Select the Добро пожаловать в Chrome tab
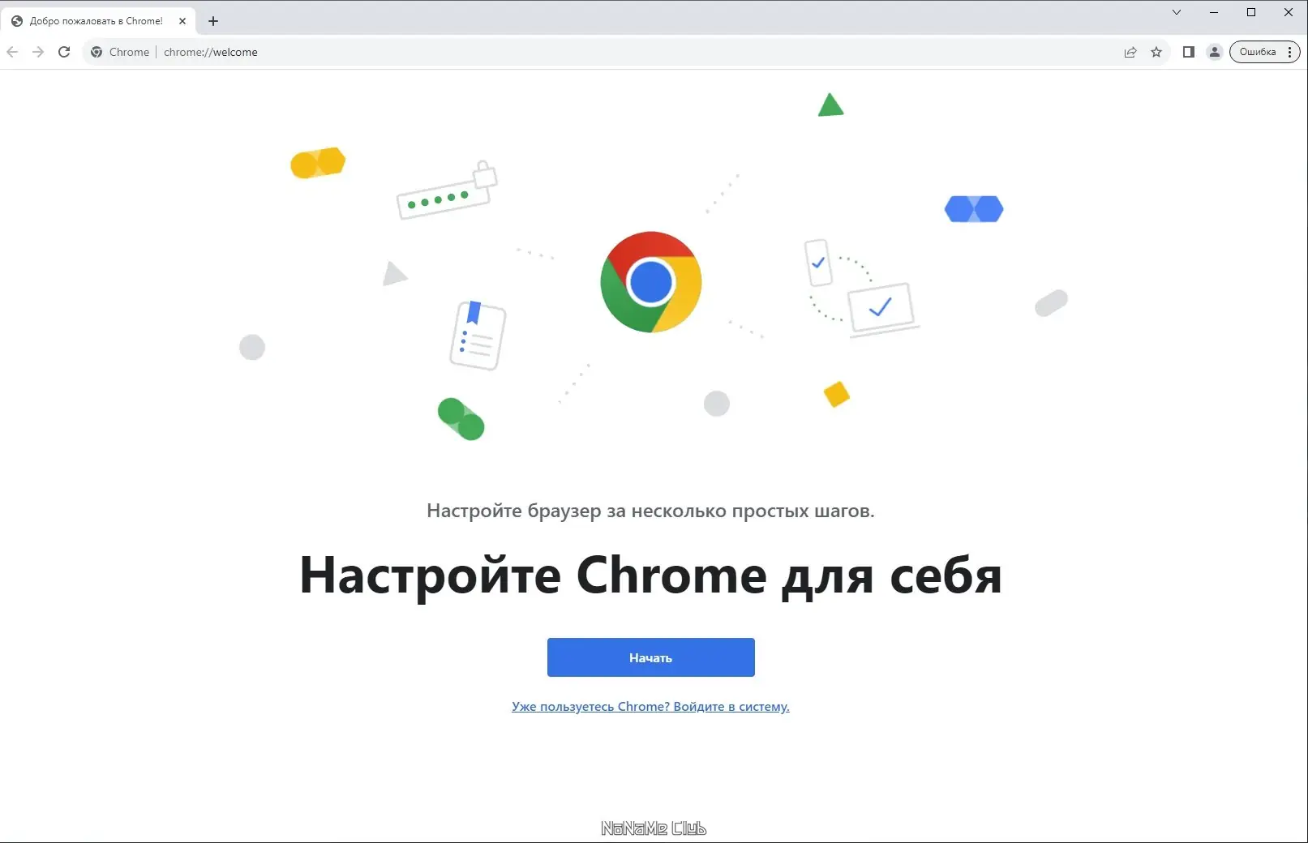This screenshot has height=843, width=1308. [97, 21]
